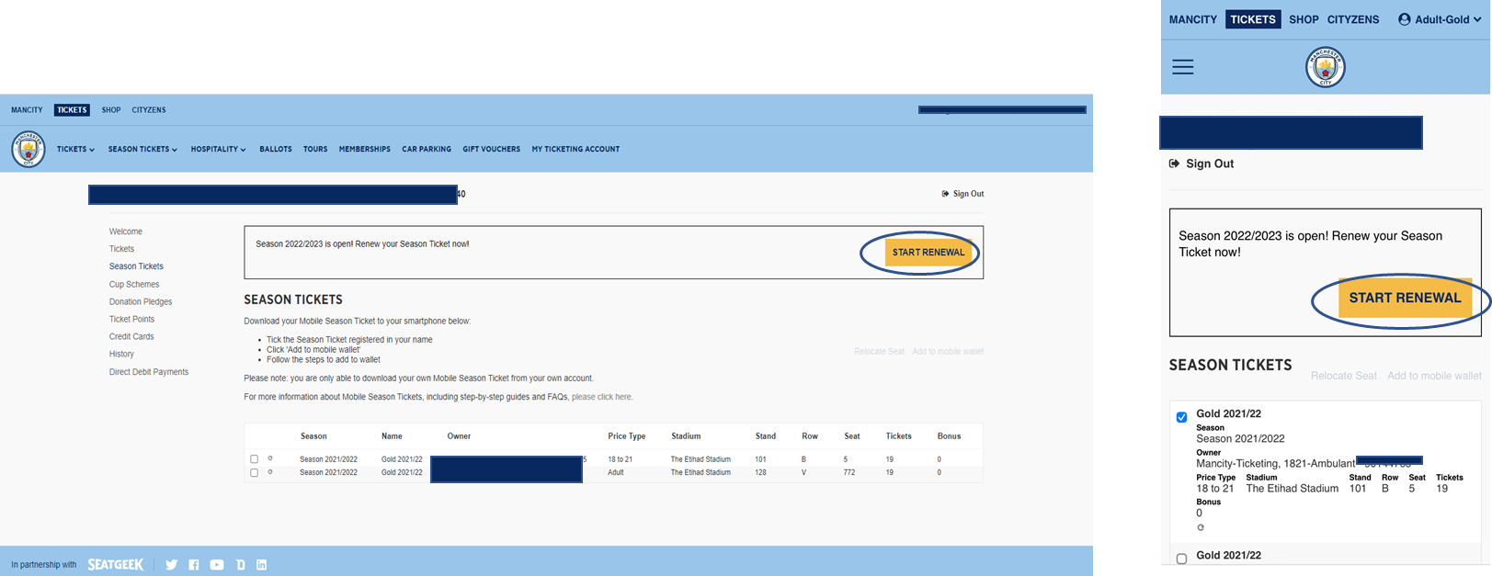Open Welcome in the sidebar
The image size is (1492, 576).
point(126,232)
